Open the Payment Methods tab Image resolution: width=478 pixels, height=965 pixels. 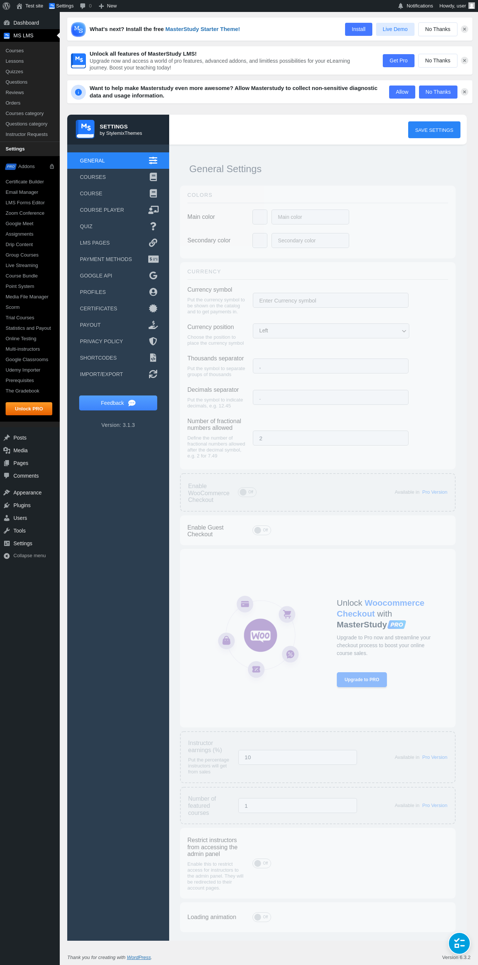pos(118,260)
